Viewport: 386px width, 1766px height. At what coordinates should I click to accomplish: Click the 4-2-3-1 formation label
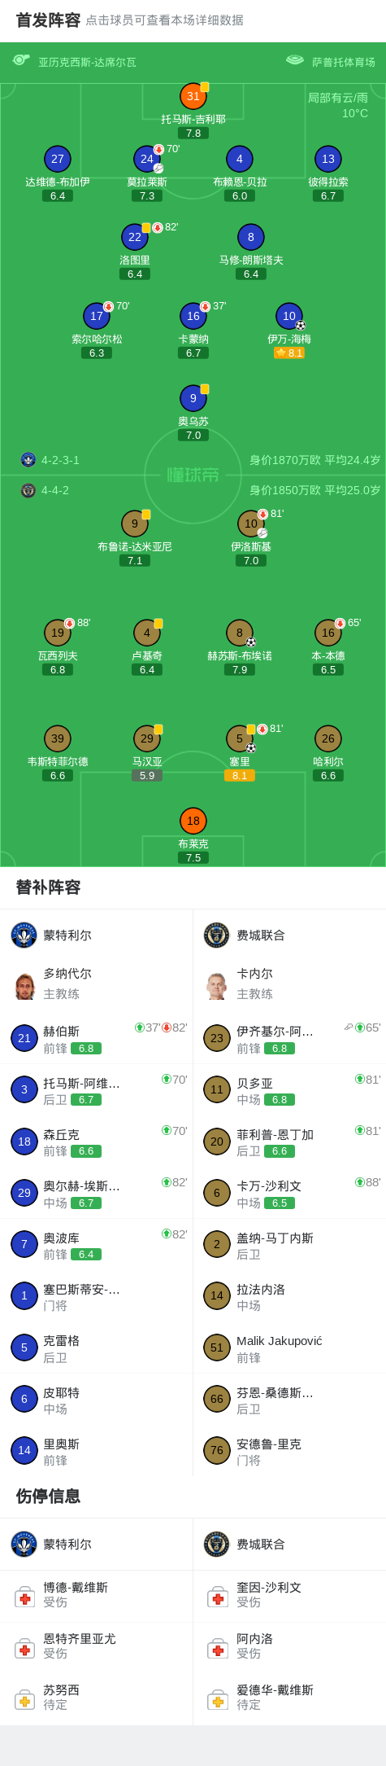point(60,460)
